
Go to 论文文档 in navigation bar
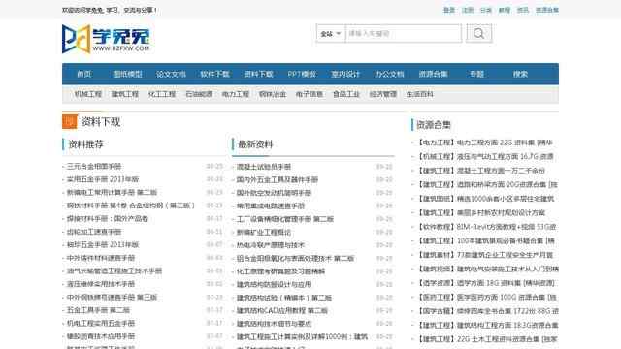[171, 74]
